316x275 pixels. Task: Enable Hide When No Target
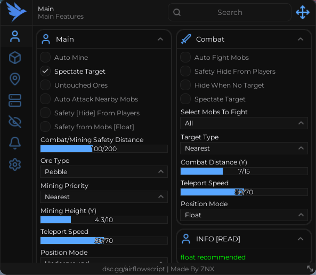click(x=185, y=85)
